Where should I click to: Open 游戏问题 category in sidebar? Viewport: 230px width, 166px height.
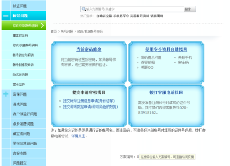click(20, 104)
